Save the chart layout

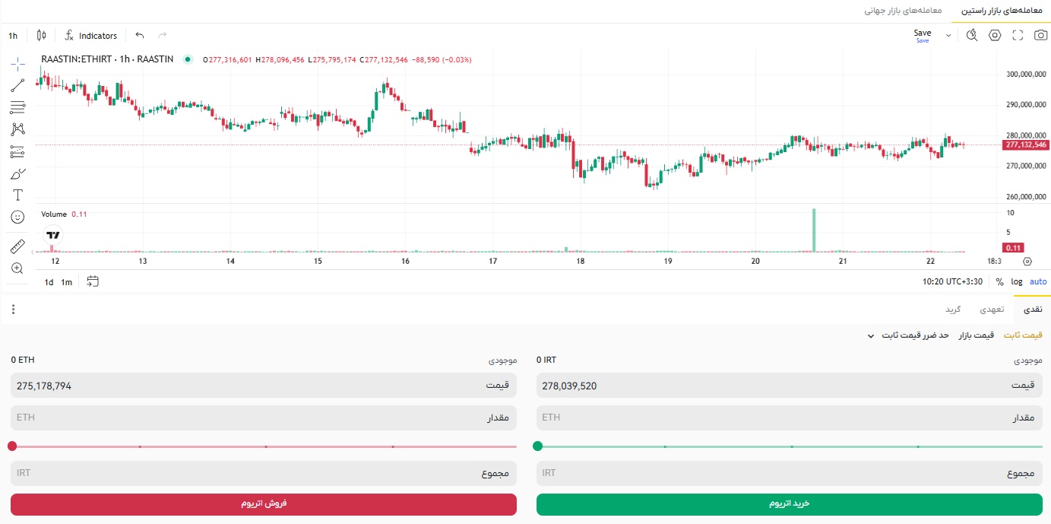coord(923,35)
